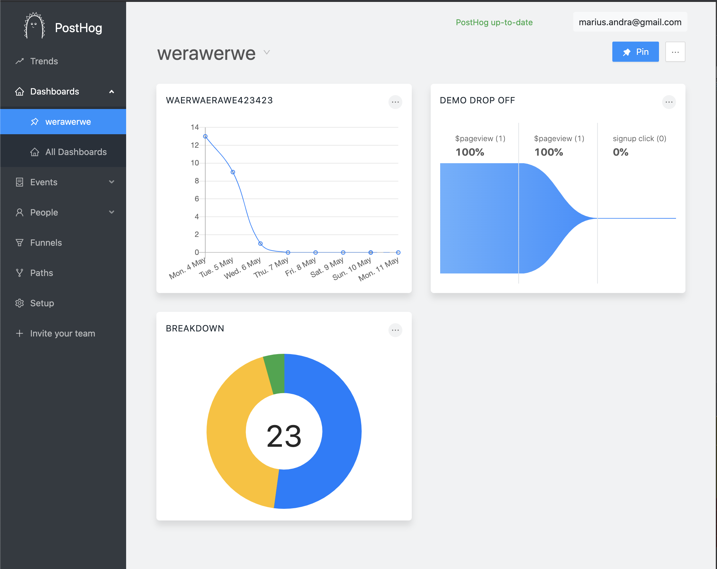
Task: Open the dashboard name dropdown arrow
Action: point(267,53)
